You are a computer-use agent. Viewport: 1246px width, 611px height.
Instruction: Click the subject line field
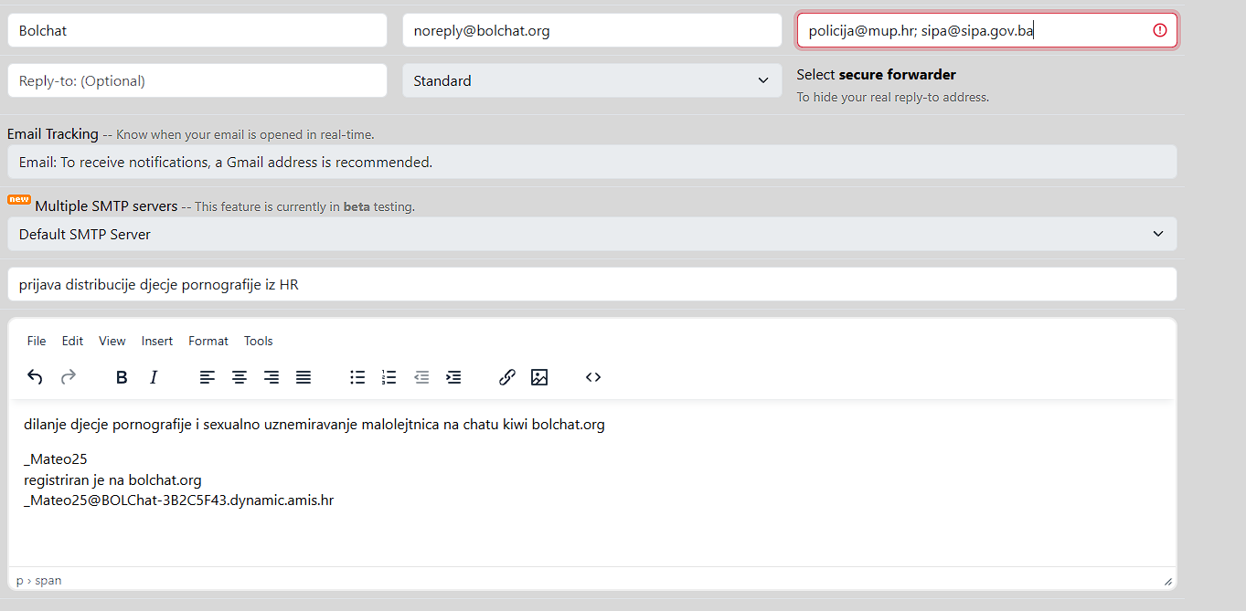click(x=592, y=284)
